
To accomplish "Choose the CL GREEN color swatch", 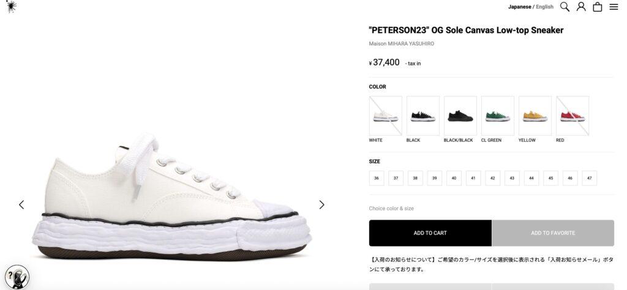I will pos(497,116).
